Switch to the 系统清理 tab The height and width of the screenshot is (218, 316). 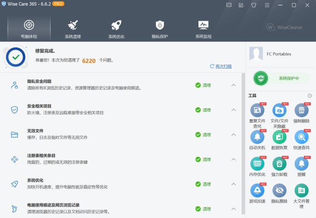pos(73,29)
